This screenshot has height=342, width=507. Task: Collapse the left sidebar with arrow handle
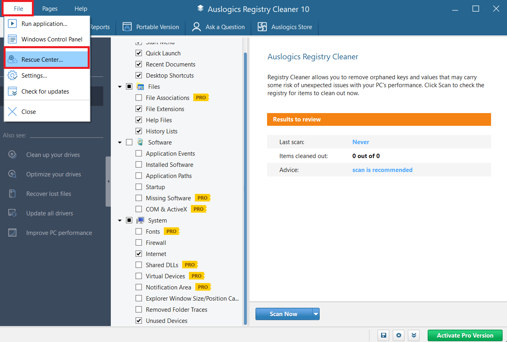coord(108,182)
